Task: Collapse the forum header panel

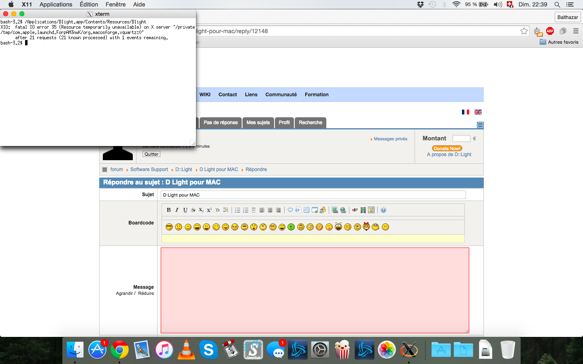Action: pos(480,125)
